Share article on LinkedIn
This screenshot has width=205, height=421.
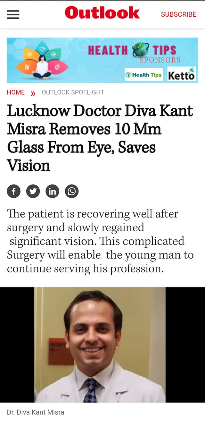pos(52,192)
